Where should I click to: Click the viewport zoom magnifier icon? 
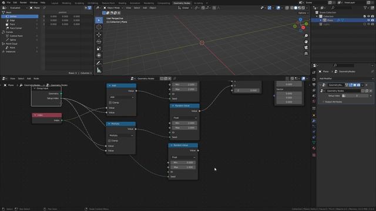click(306, 36)
